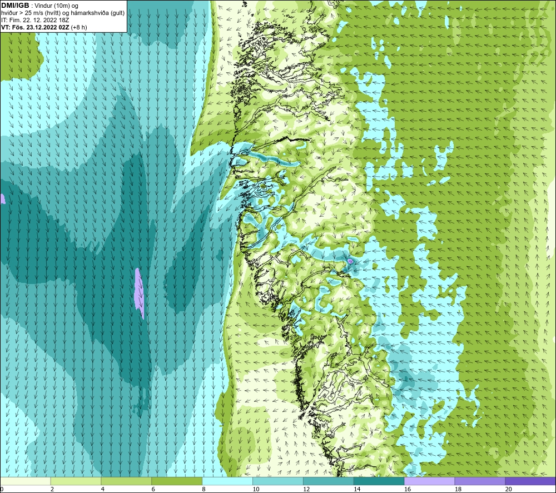This screenshot has height=493, width=556.
Task: Click the light cyan 8–10 legend swatch
Action: [x=227, y=481]
